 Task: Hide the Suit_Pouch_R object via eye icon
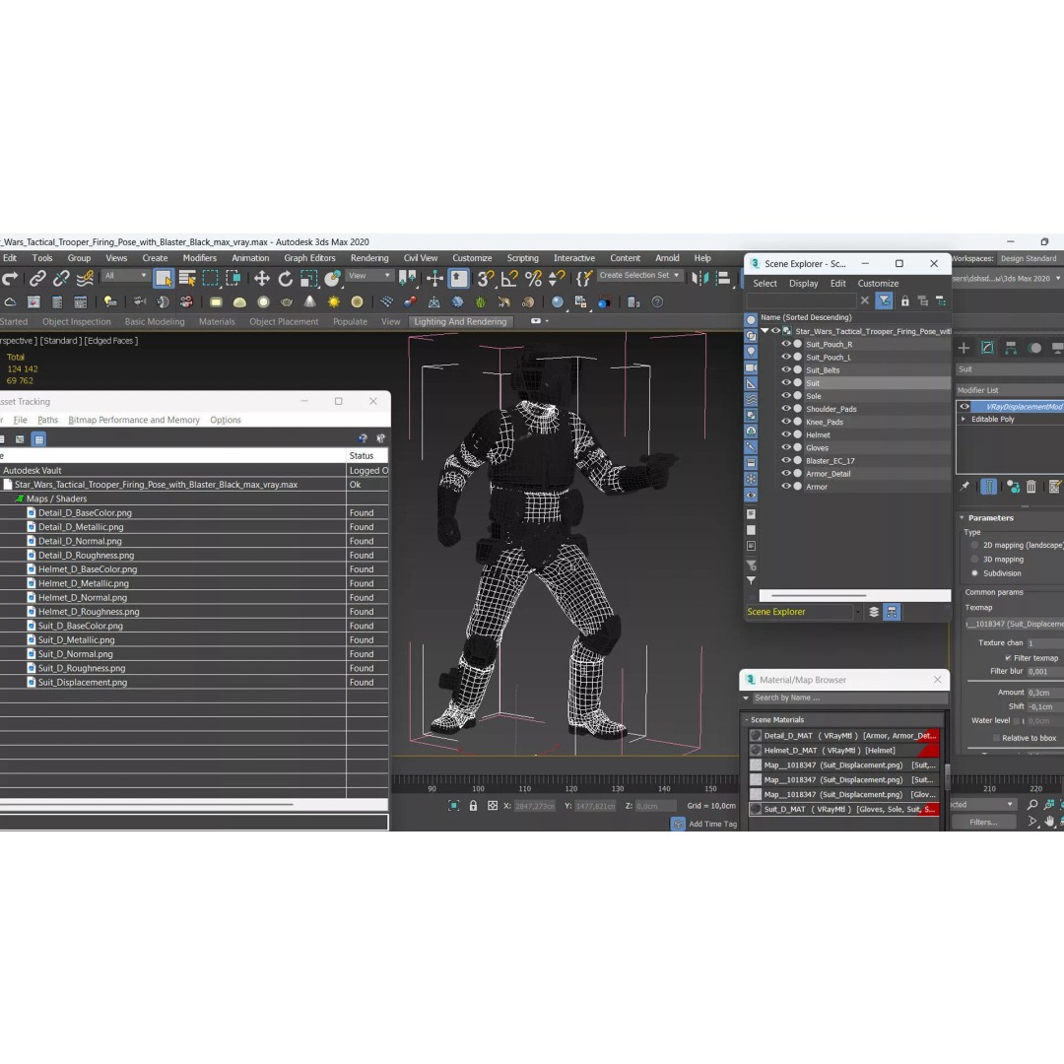coord(786,344)
